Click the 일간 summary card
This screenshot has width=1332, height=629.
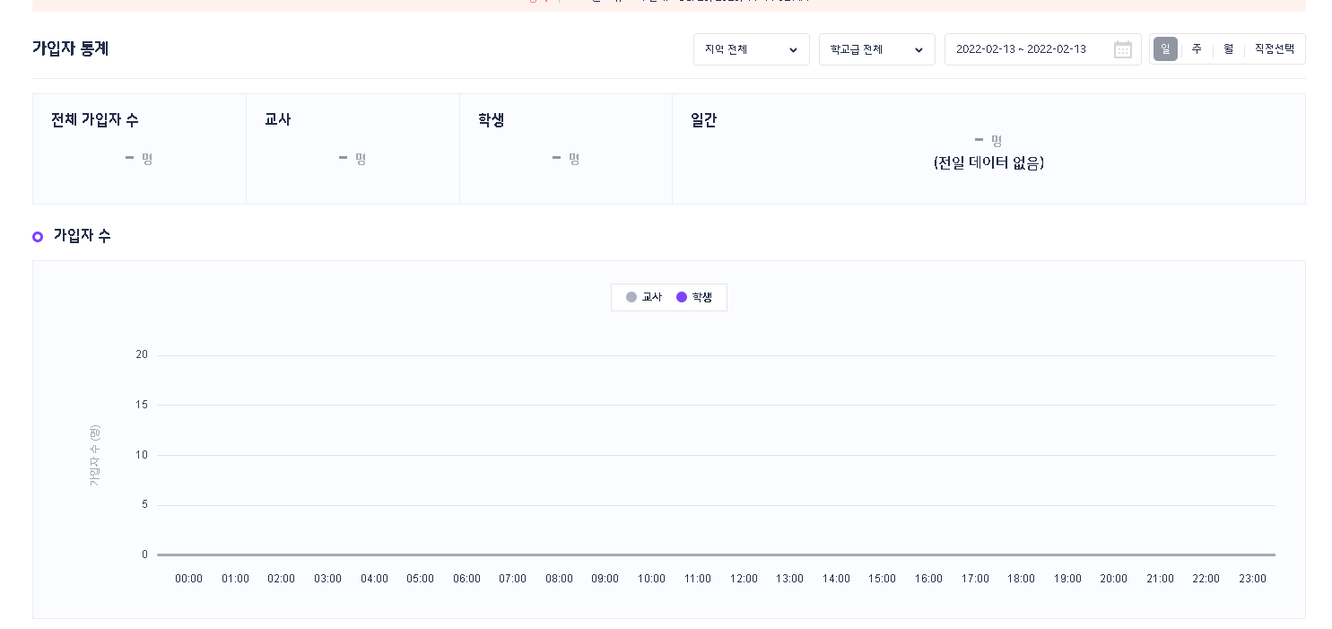[988, 149]
